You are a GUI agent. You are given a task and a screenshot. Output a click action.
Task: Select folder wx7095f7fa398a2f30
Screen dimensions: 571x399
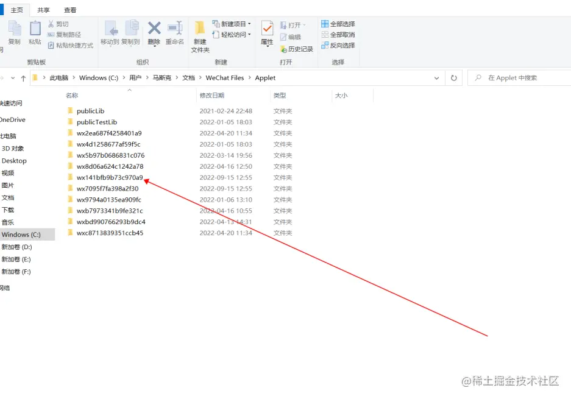pyautogui.click(x=107, y=189)
